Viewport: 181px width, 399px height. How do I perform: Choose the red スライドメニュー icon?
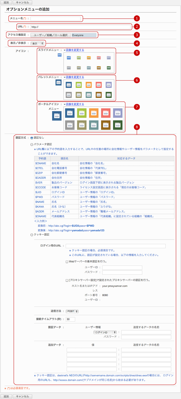click(99, 58)
